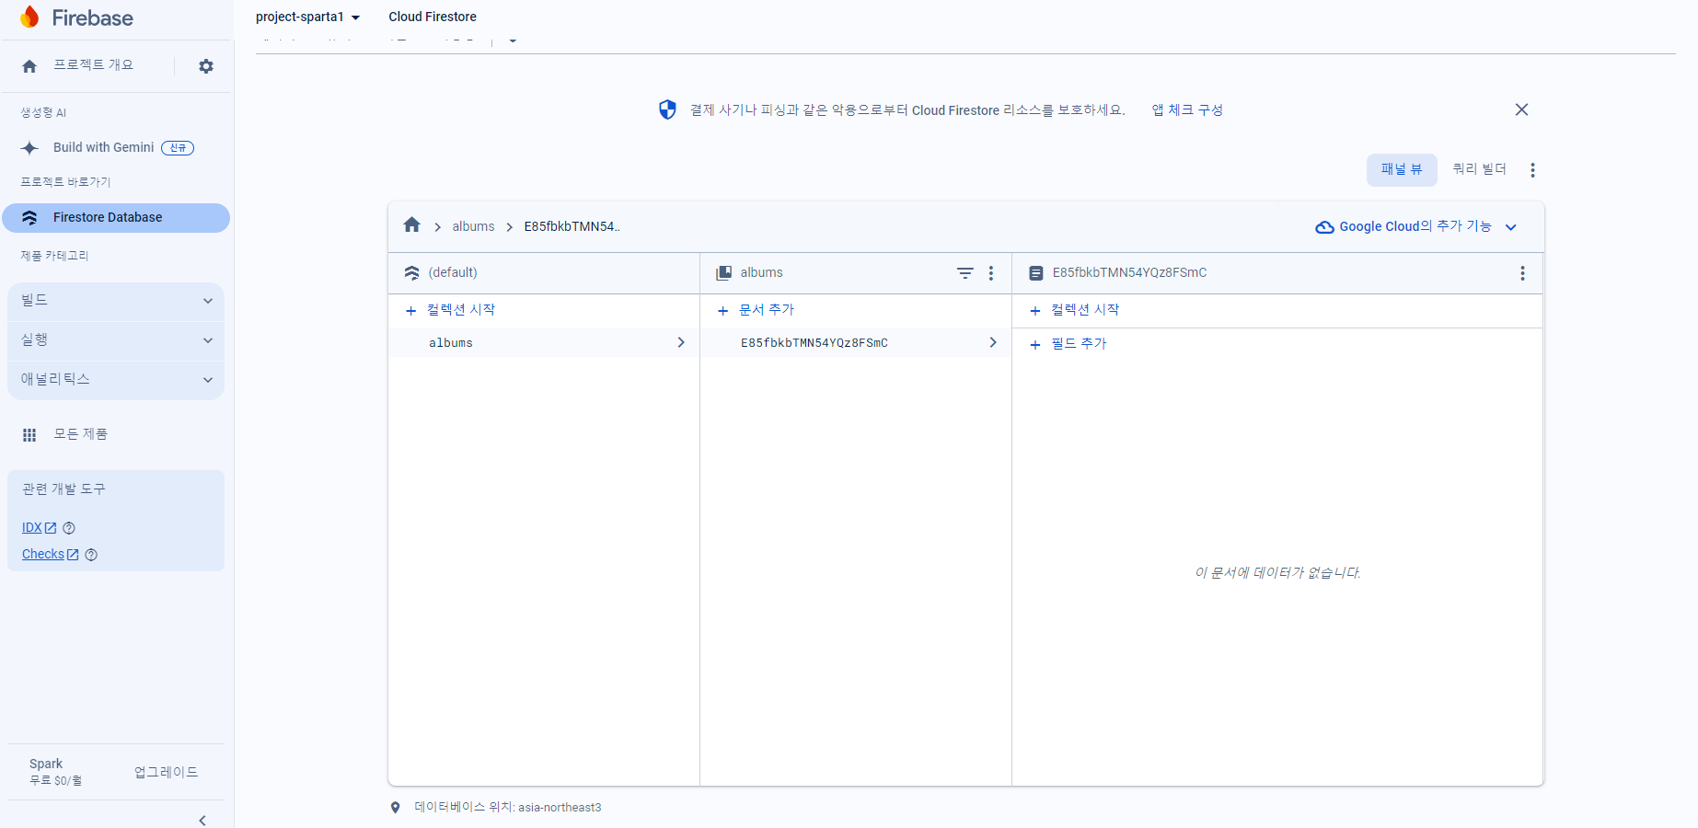This screenshot has width=1698, height=828.
Task: Click the 업그레이드 button
Action: tap(166, 773)
